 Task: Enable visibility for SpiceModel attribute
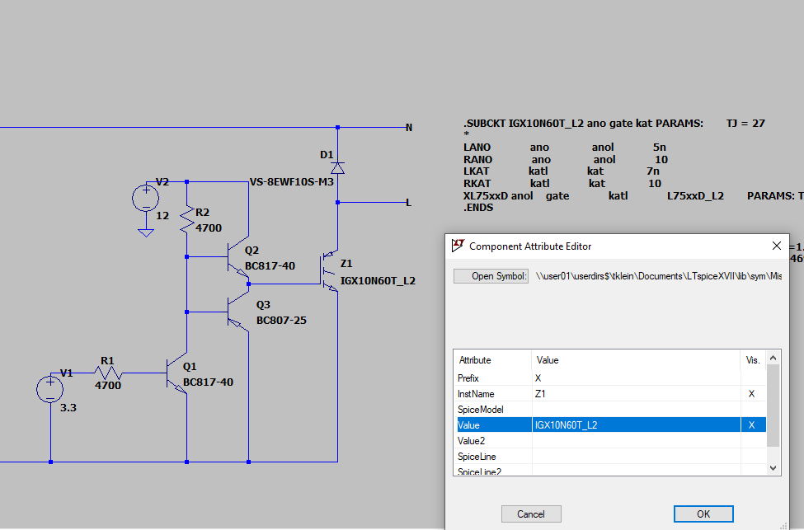point(753,409)
